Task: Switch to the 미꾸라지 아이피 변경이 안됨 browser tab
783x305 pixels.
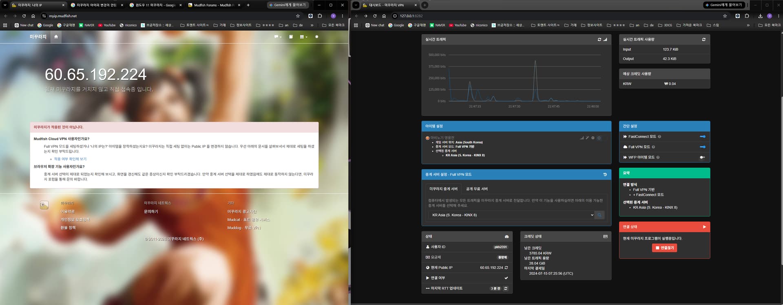Action: pyautogui.click(x=97, y=5)
